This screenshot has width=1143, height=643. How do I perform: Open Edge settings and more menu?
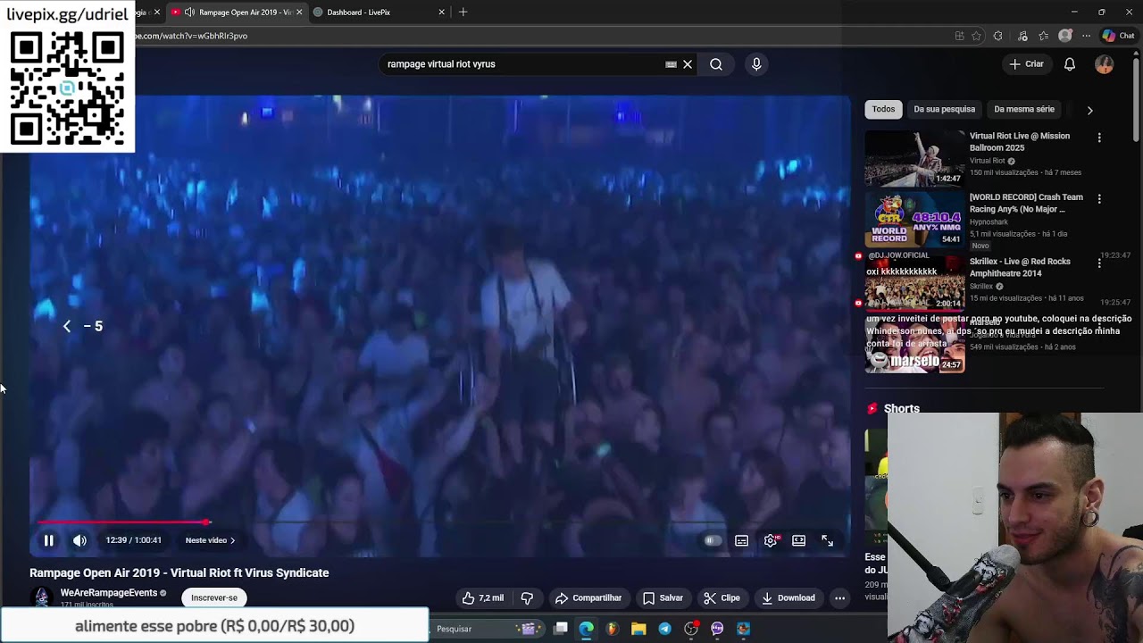point(1086,36)
